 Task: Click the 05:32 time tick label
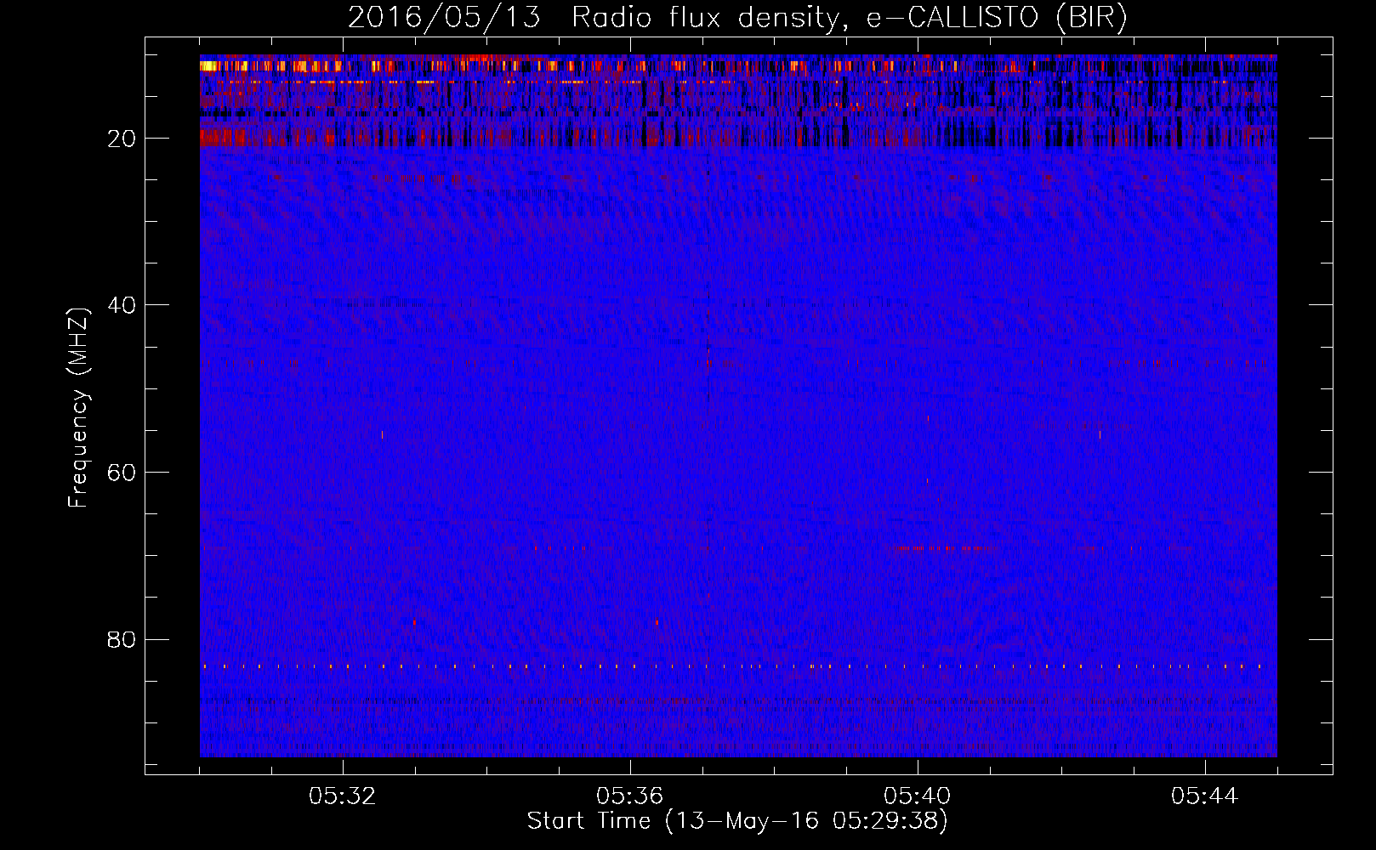pos(343,796)
